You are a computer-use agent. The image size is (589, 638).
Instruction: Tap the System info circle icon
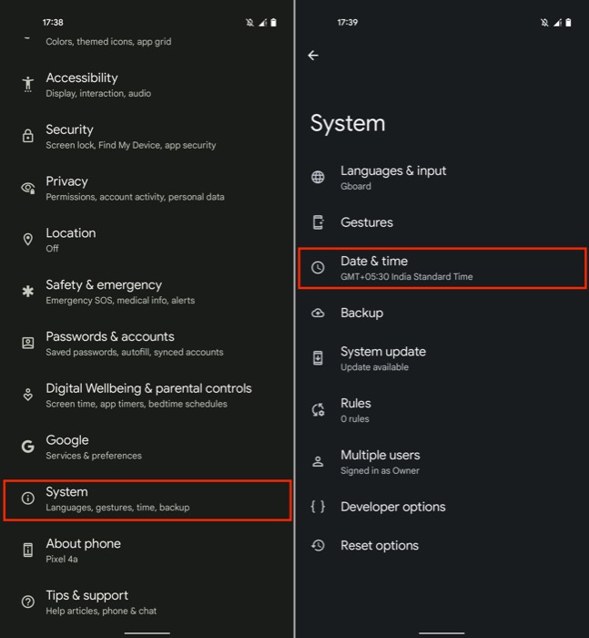27,498
